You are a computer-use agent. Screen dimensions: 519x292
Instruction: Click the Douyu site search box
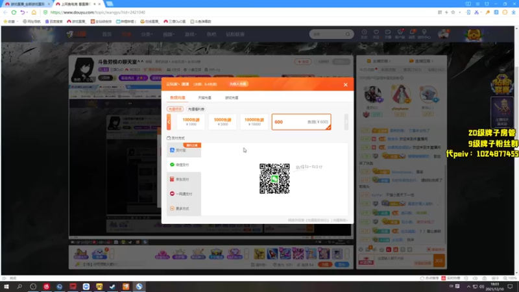pos(332,34)
